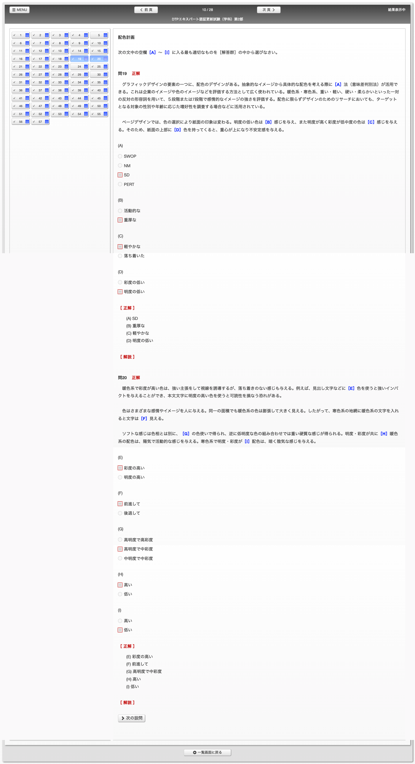Open question 46 from the navigator
415x764 pixels.
(x=18, y=106)
